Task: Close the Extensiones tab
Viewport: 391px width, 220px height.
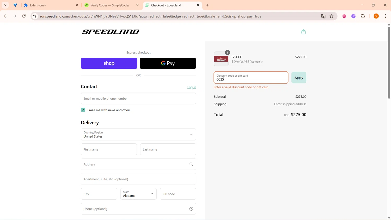Action: pyautogui.click(x=77, y=5)
